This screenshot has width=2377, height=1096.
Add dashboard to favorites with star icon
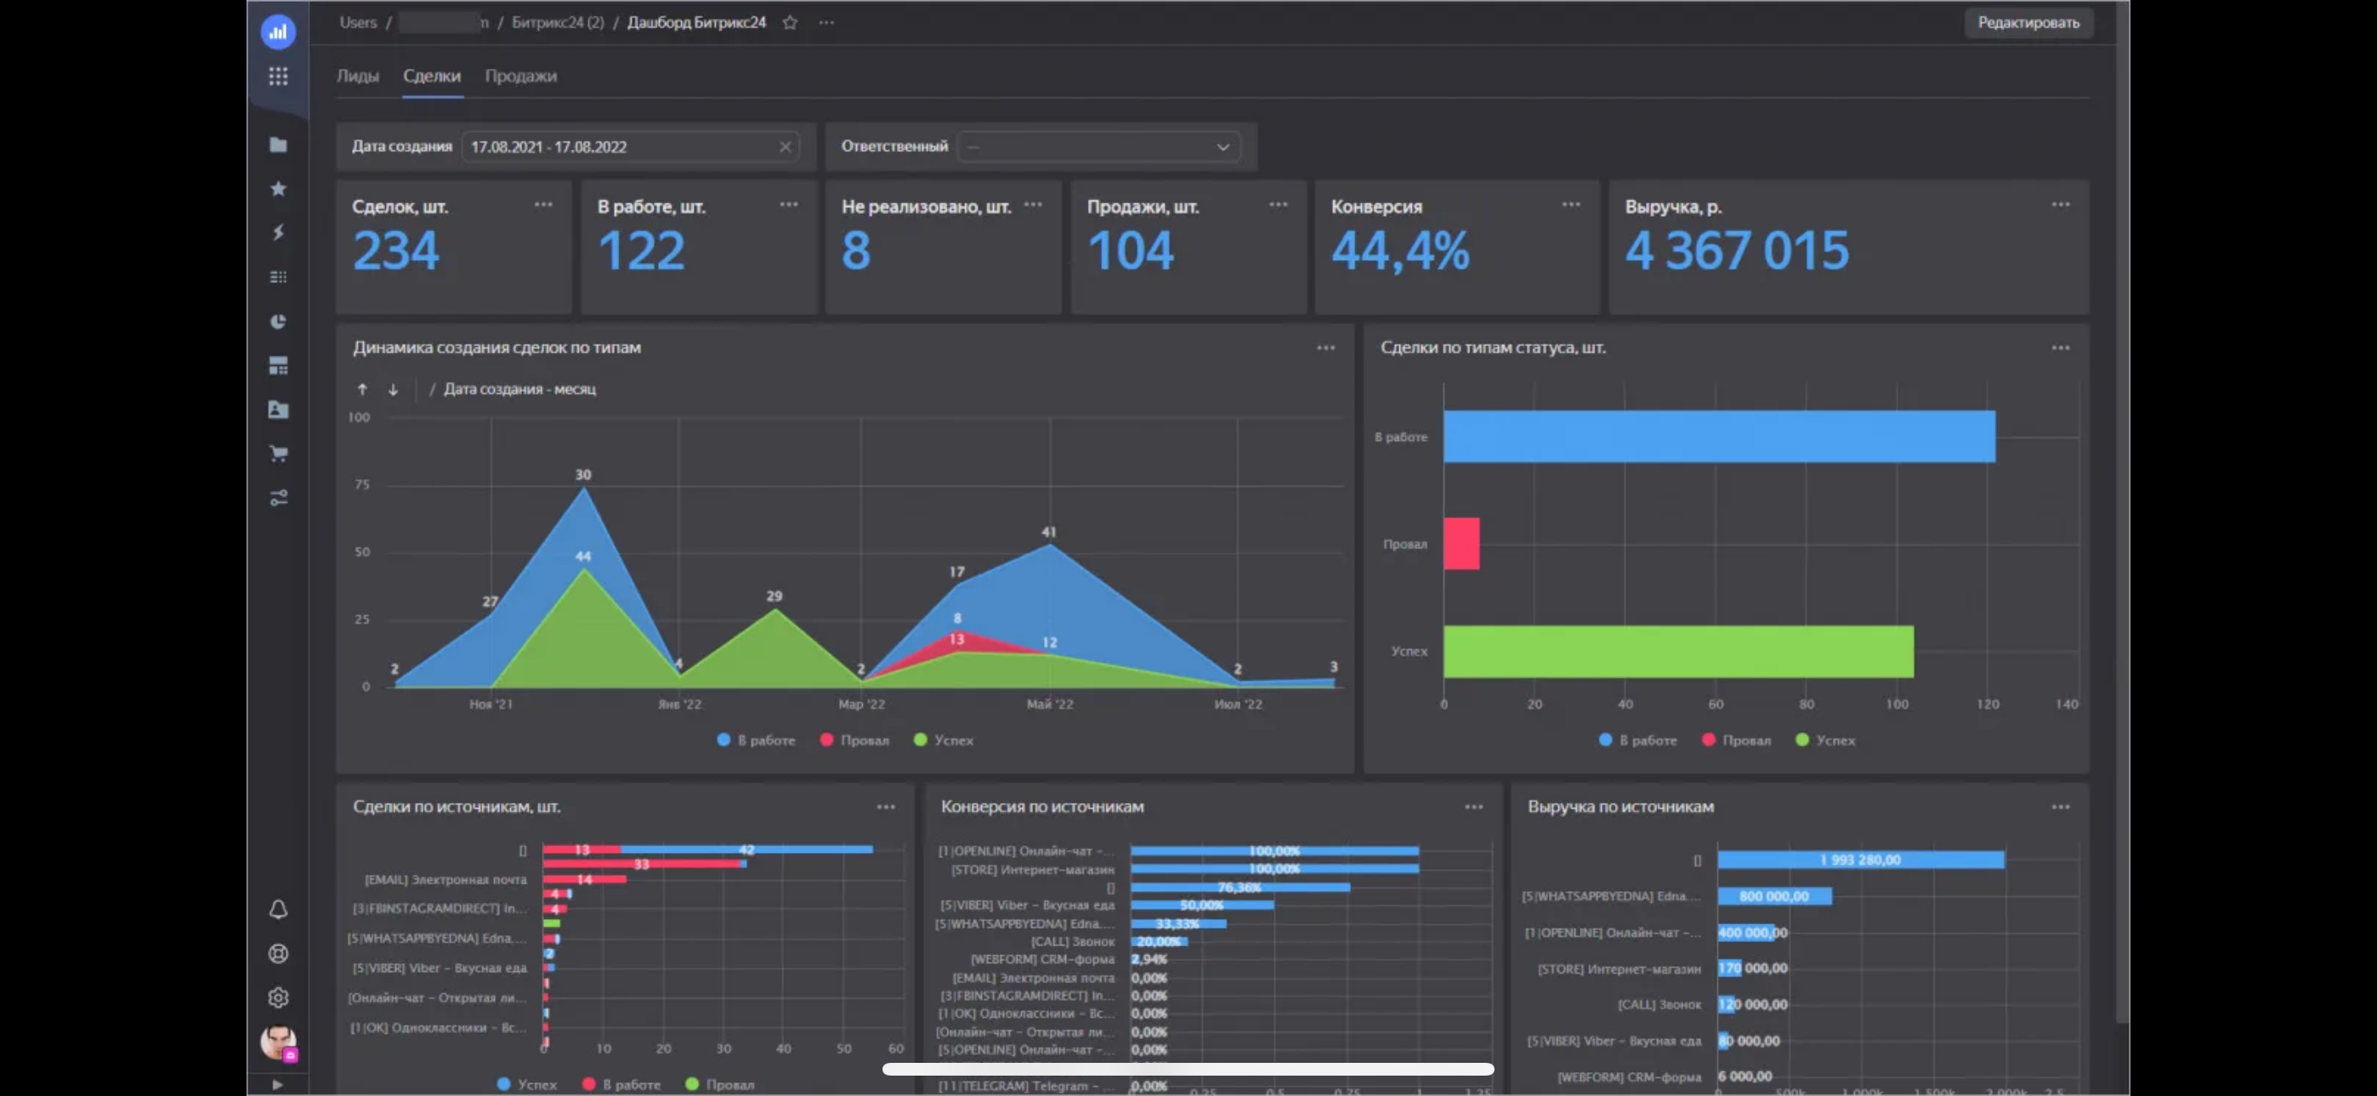[790, 22]
